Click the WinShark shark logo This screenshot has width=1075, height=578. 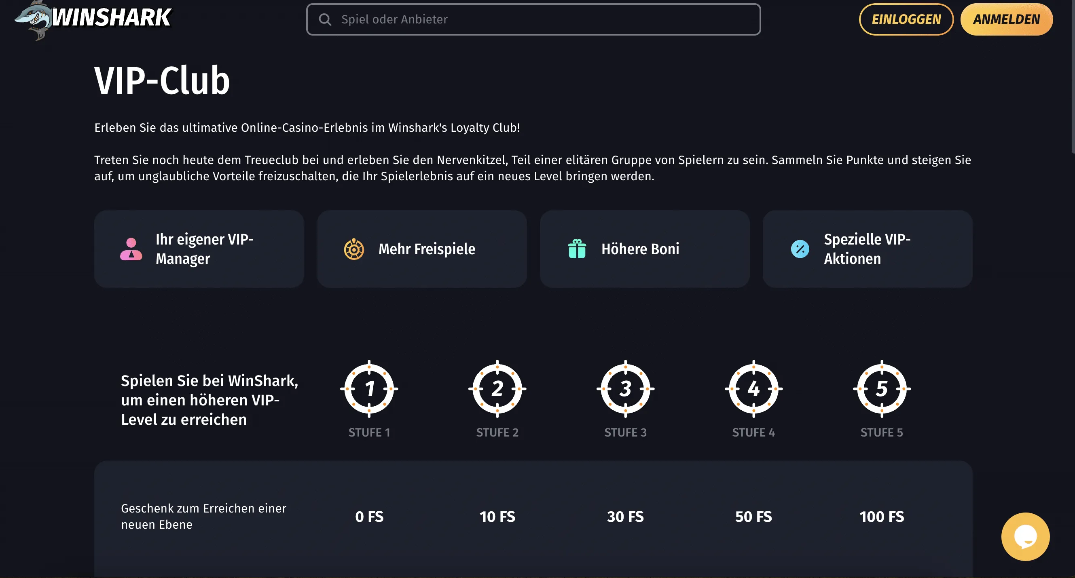(x=93, y=19)
